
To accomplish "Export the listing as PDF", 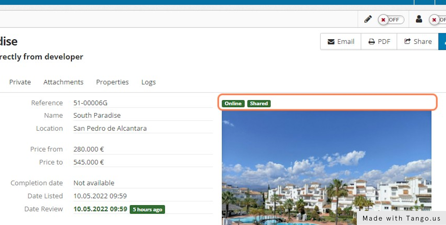I will (x=379, y=42).
